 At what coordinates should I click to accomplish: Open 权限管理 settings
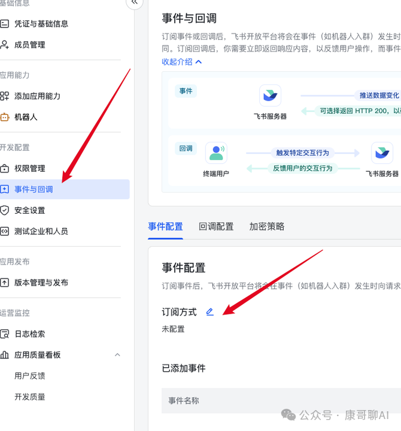click(x=30, y=168)
